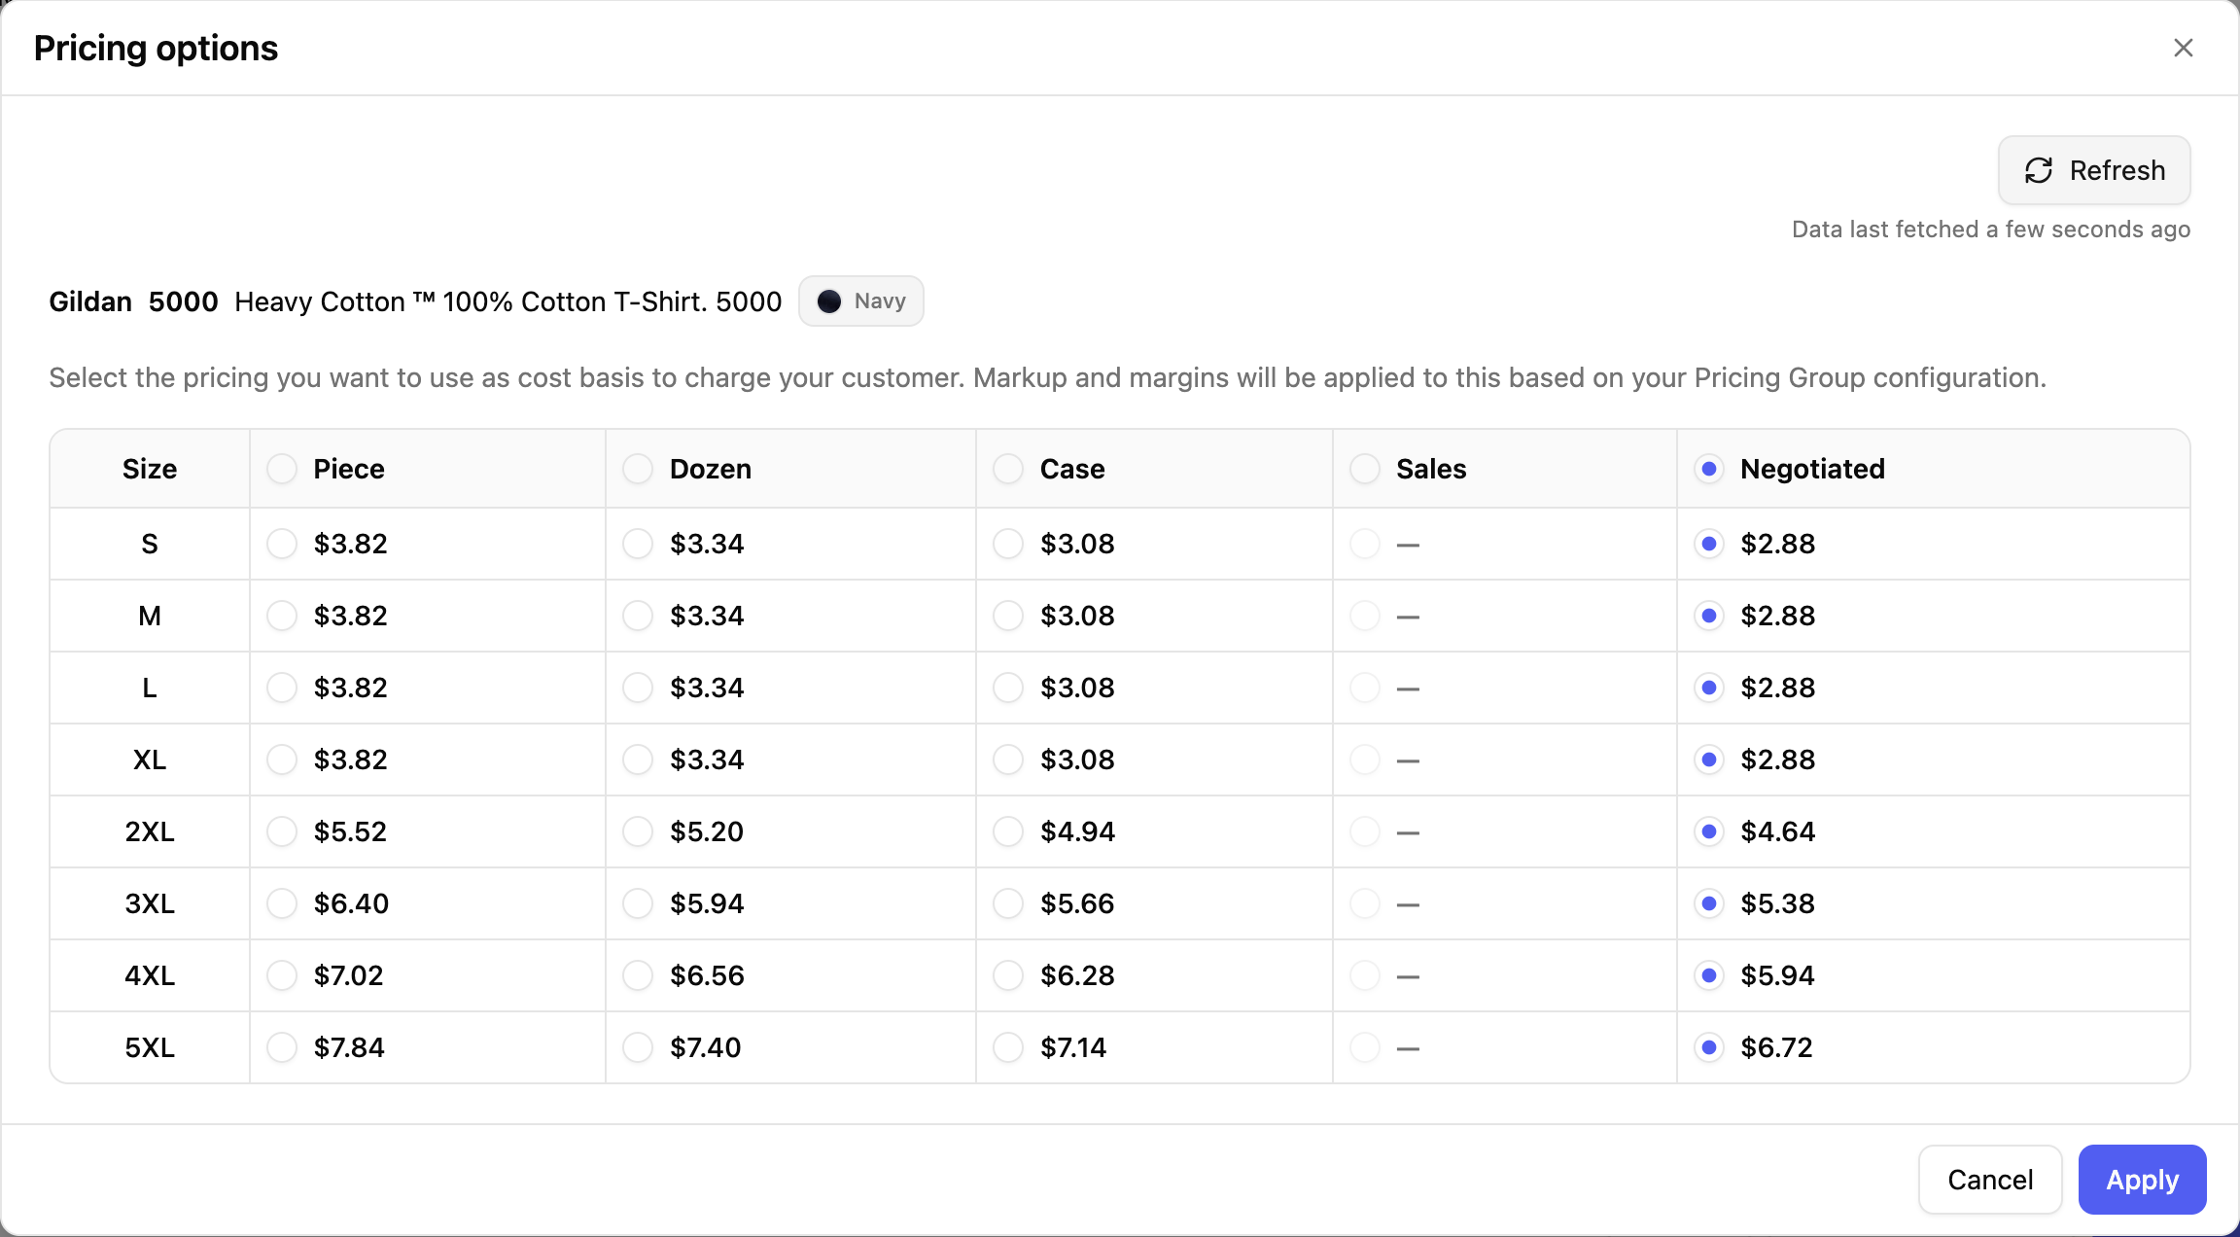Choose Case price $5.66 for 3XL
Viewport: 2240px width, 1237px height.
coord(1008,903)
